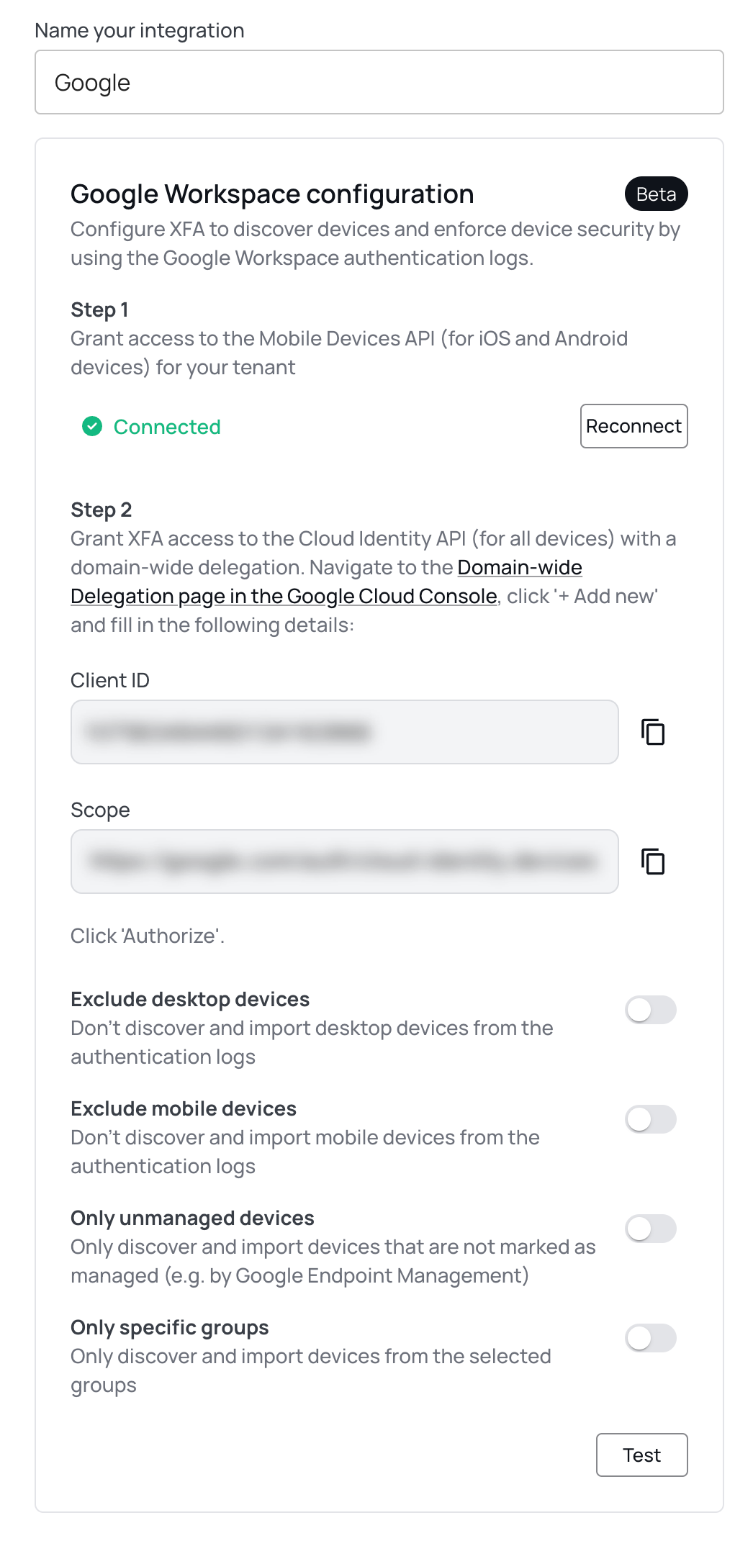Click the green Connected checkmark icon
The width and height of the screenshot is (753, 1546).
click(92, 427)
